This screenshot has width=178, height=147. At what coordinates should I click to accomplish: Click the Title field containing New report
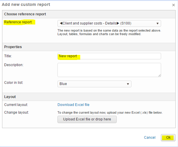(109, 56)
